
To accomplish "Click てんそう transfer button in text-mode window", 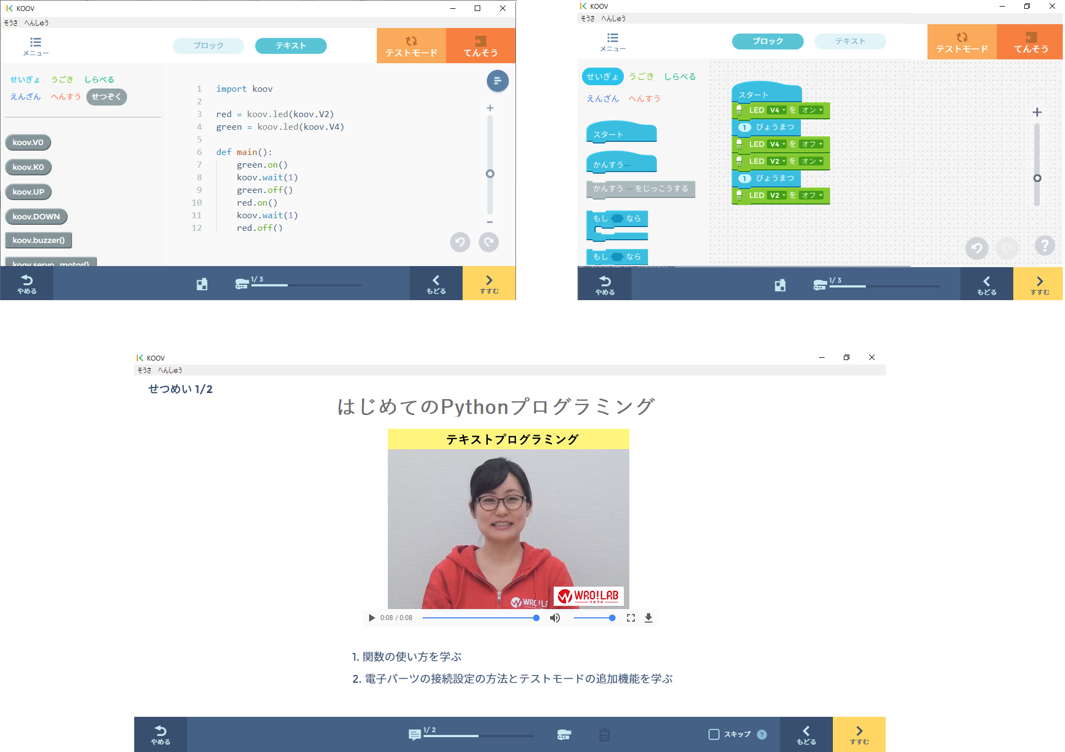I will click(x=481, y=46).
